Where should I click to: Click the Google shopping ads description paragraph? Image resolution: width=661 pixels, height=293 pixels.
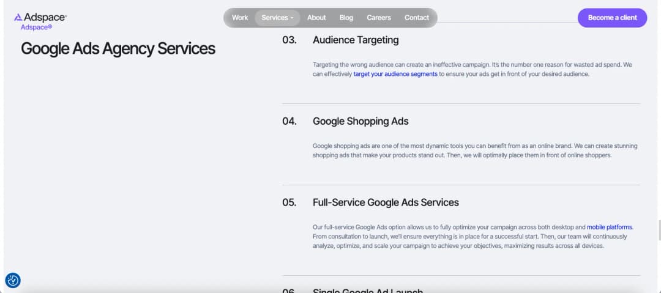(x=475, y=150)
